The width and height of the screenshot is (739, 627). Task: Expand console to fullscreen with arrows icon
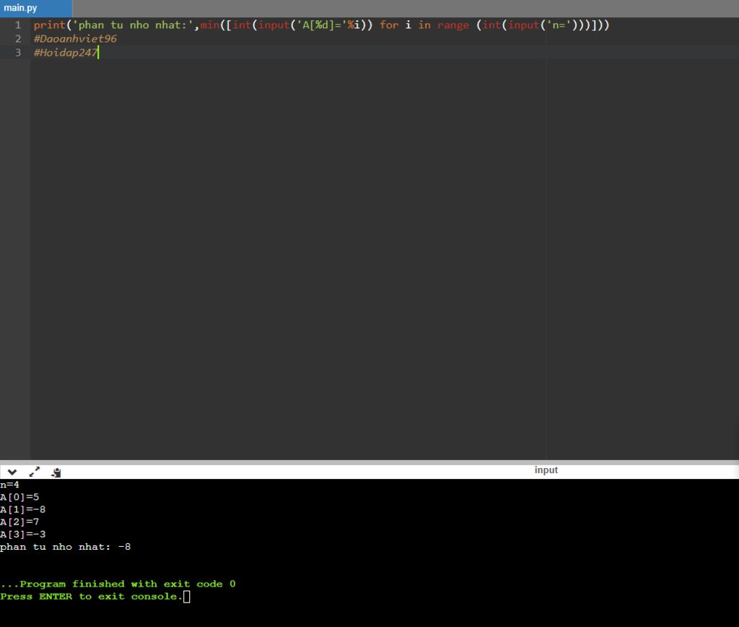35,472
